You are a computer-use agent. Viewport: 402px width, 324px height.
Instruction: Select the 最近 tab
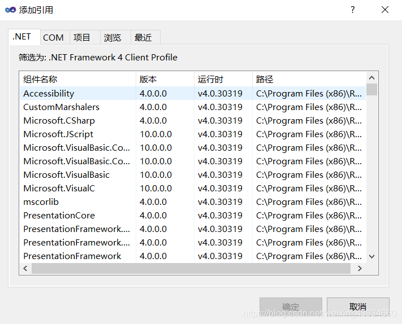146,38
